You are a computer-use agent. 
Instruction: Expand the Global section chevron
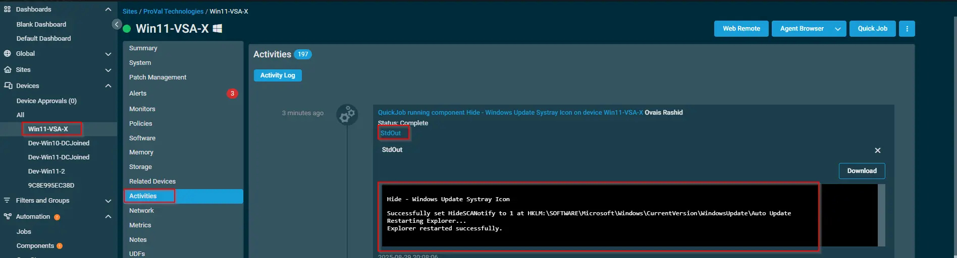click(x=108, y=54)
